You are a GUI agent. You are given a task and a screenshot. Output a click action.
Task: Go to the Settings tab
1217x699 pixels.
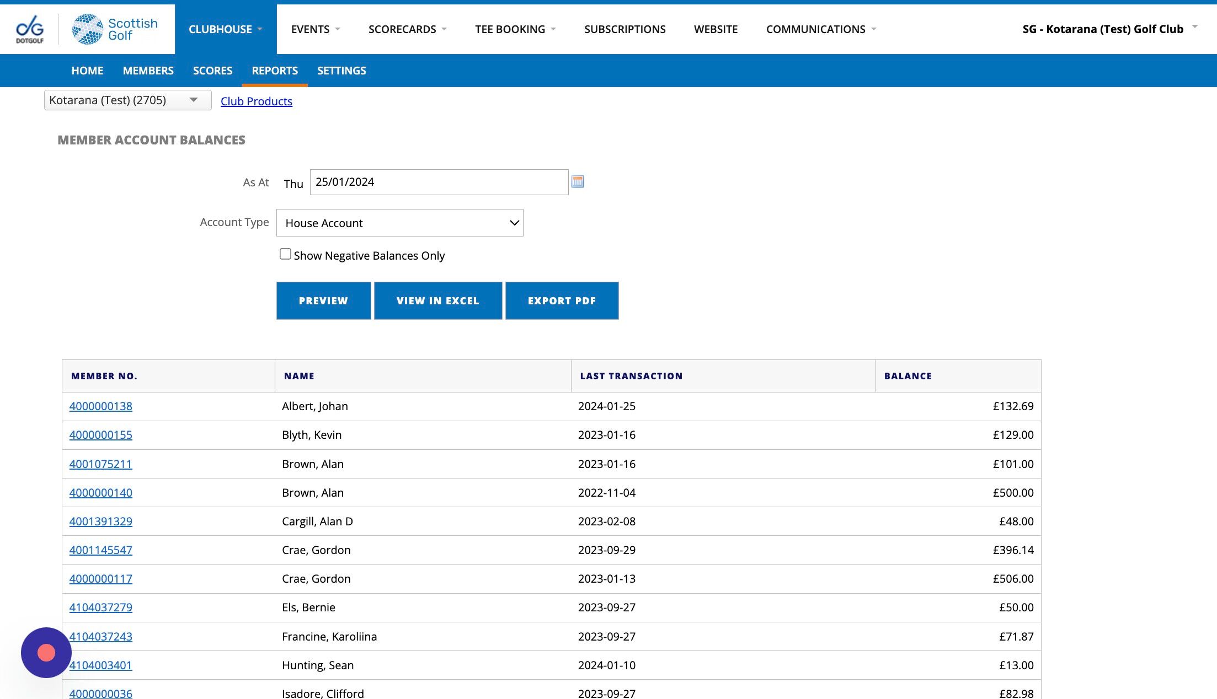[x=341, y=71]
